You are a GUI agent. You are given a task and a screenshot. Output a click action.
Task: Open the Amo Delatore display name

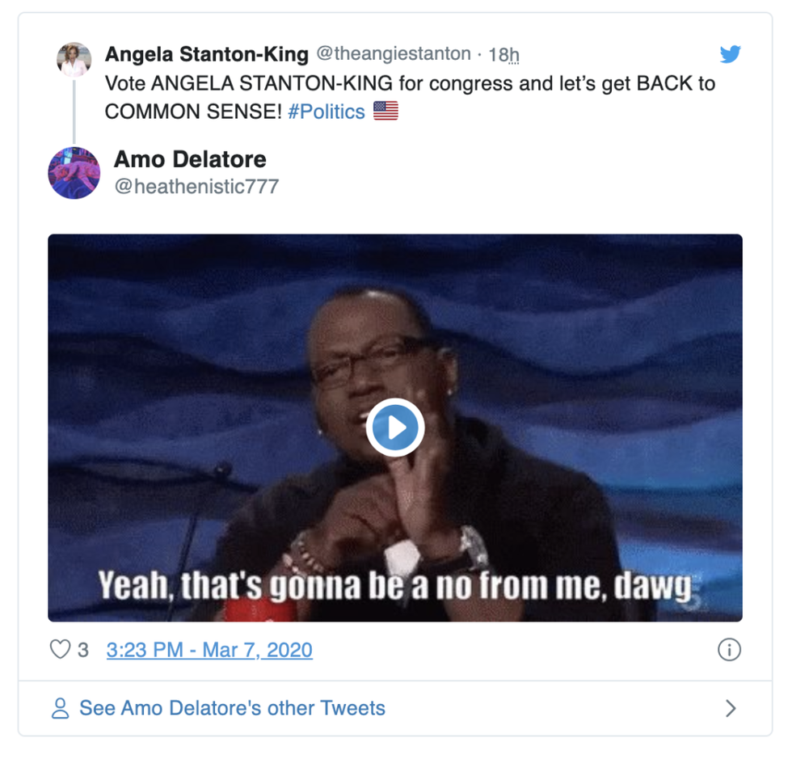(190, 159)
